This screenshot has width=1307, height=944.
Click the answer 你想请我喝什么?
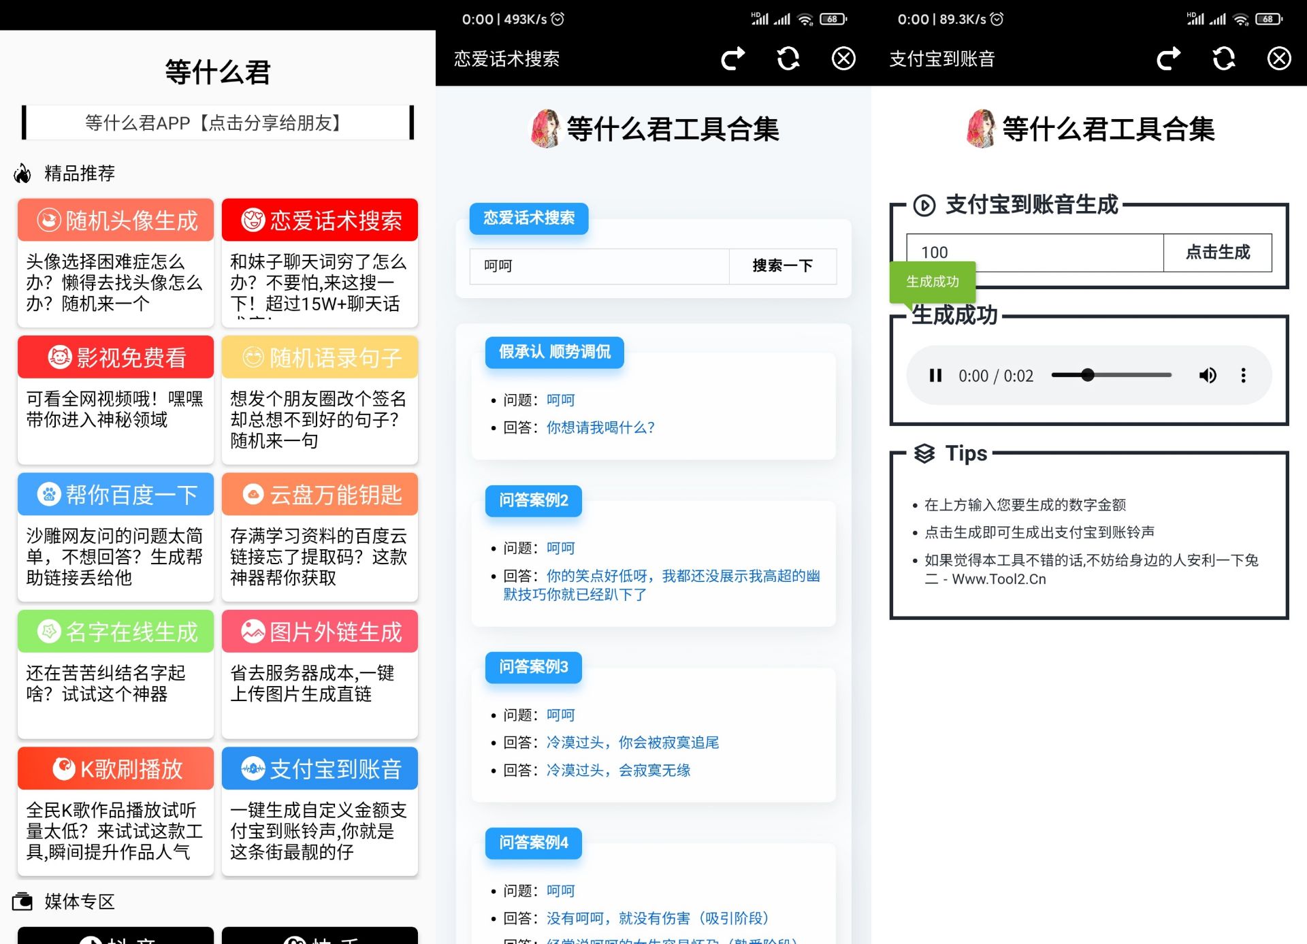(x=600, y=427)
